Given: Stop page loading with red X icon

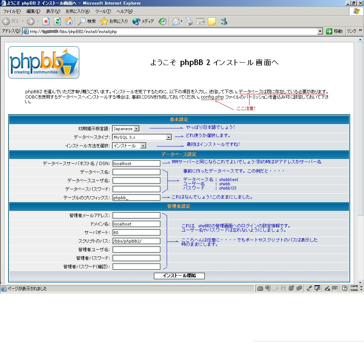Looking at the screenshot, I should [x=46, y=22].
